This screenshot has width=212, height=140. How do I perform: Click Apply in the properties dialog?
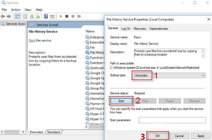pos(201,136)
